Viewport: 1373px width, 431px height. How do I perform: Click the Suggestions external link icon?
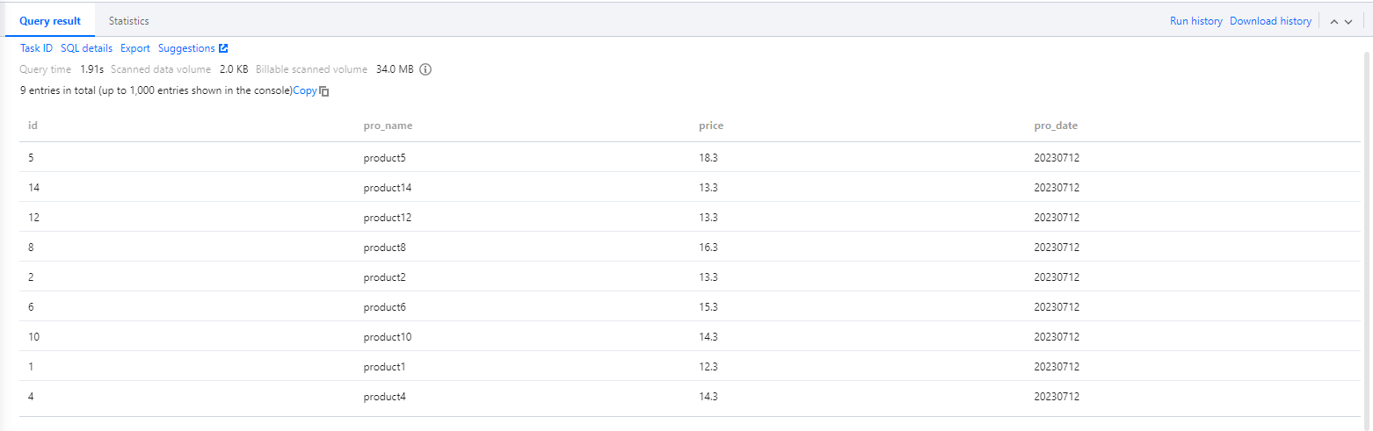click(x=223, y=48)
